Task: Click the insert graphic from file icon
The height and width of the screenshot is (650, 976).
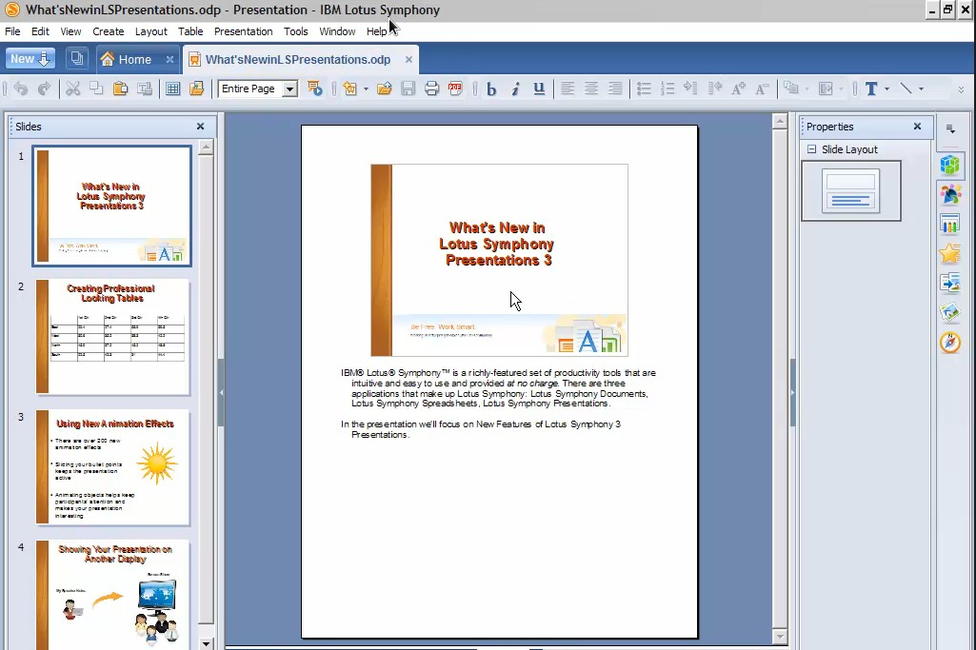Action: pos(197,89)
